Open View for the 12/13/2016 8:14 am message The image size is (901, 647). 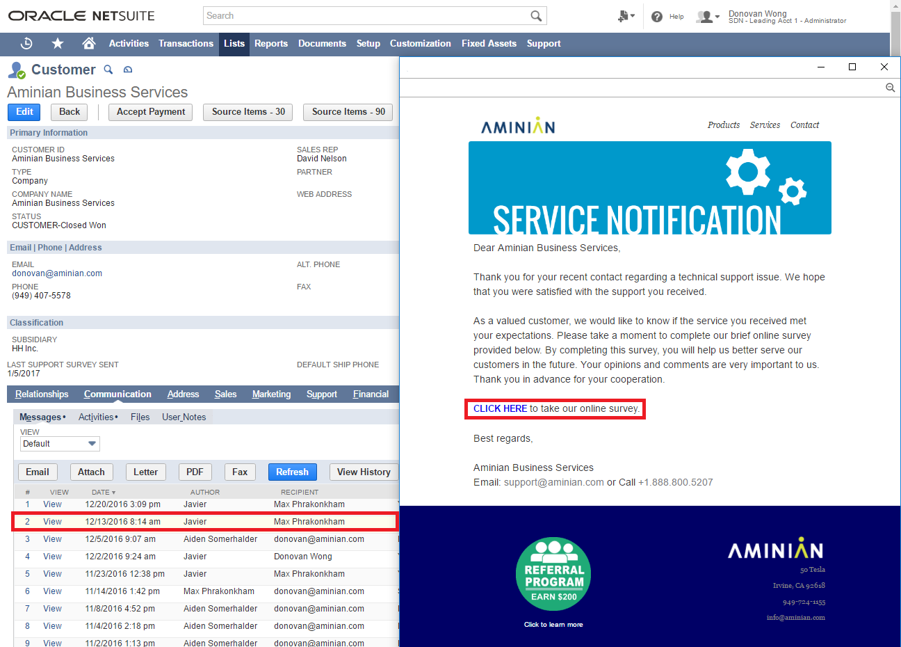[x=52, y=522]
